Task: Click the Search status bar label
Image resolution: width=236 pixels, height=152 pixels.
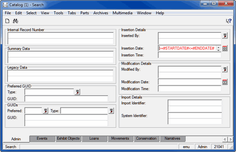Action: click(11, 147)
